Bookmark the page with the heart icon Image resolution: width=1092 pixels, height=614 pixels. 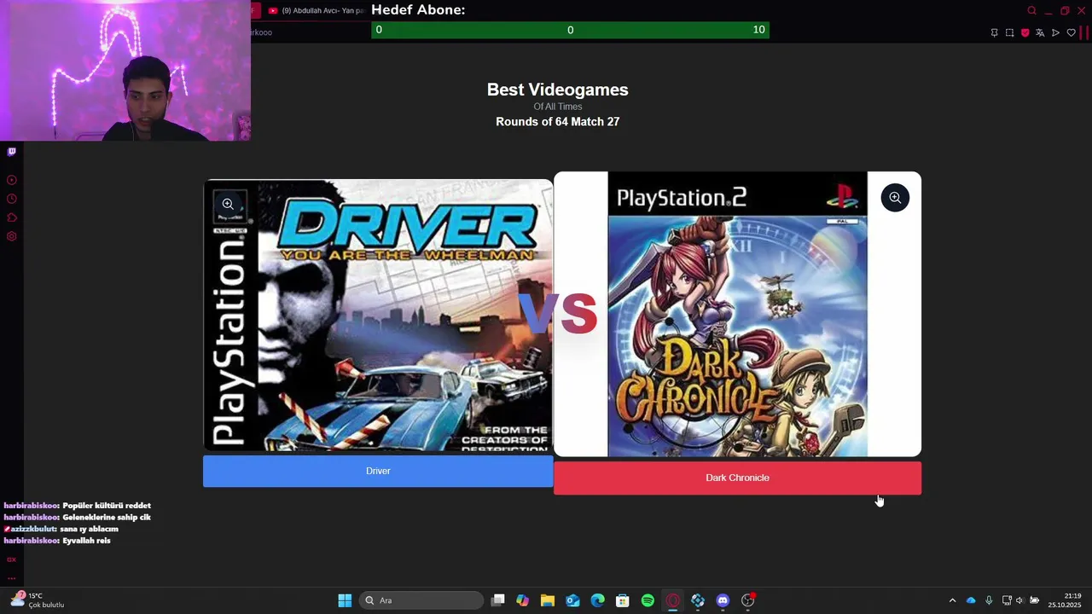pos(1072,32)
